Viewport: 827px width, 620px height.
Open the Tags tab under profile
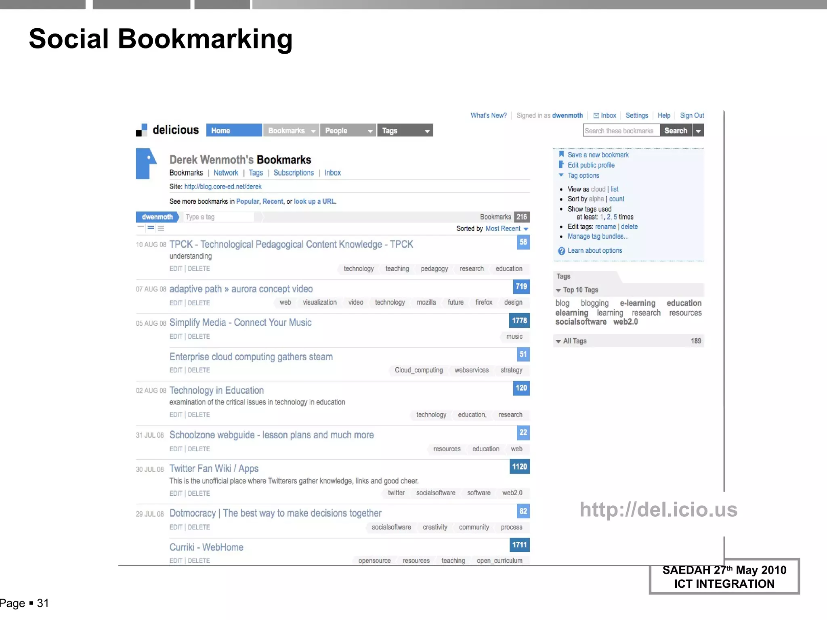(256, 173)
